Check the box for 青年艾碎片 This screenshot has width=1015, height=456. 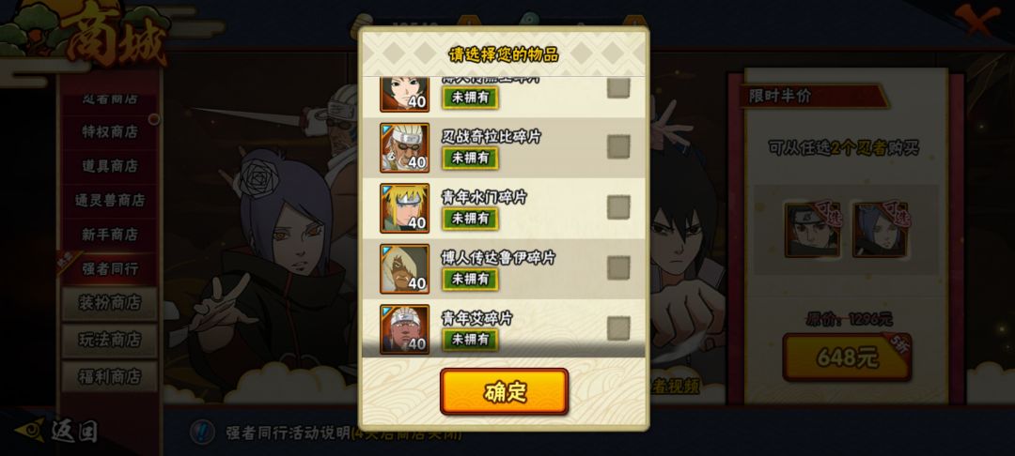[618, 328]
